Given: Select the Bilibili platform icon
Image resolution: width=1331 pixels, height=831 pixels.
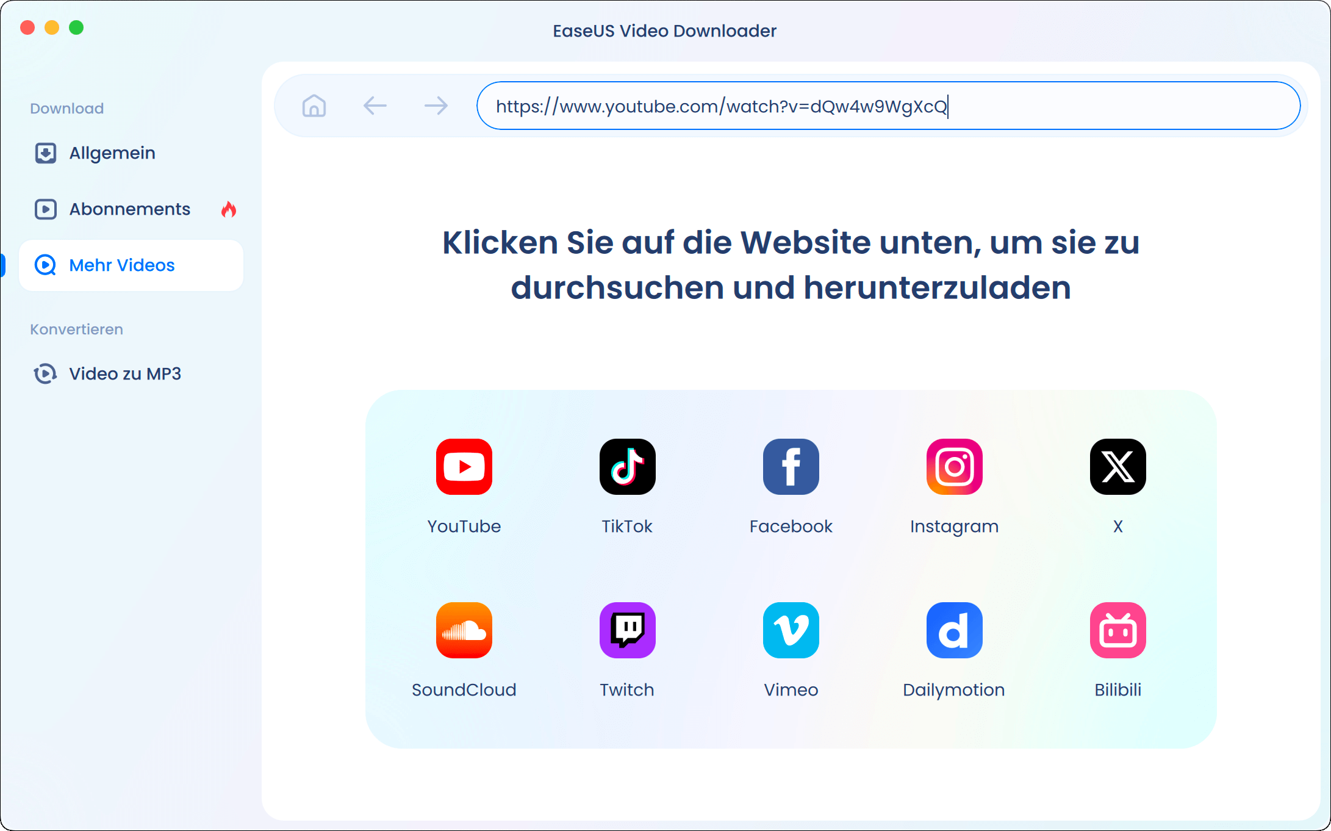Looking at the screenshot, I should [x=1117, y=630].
